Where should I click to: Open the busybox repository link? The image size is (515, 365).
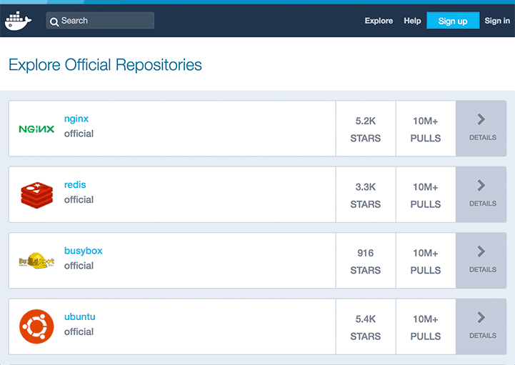tap(83, 251)
